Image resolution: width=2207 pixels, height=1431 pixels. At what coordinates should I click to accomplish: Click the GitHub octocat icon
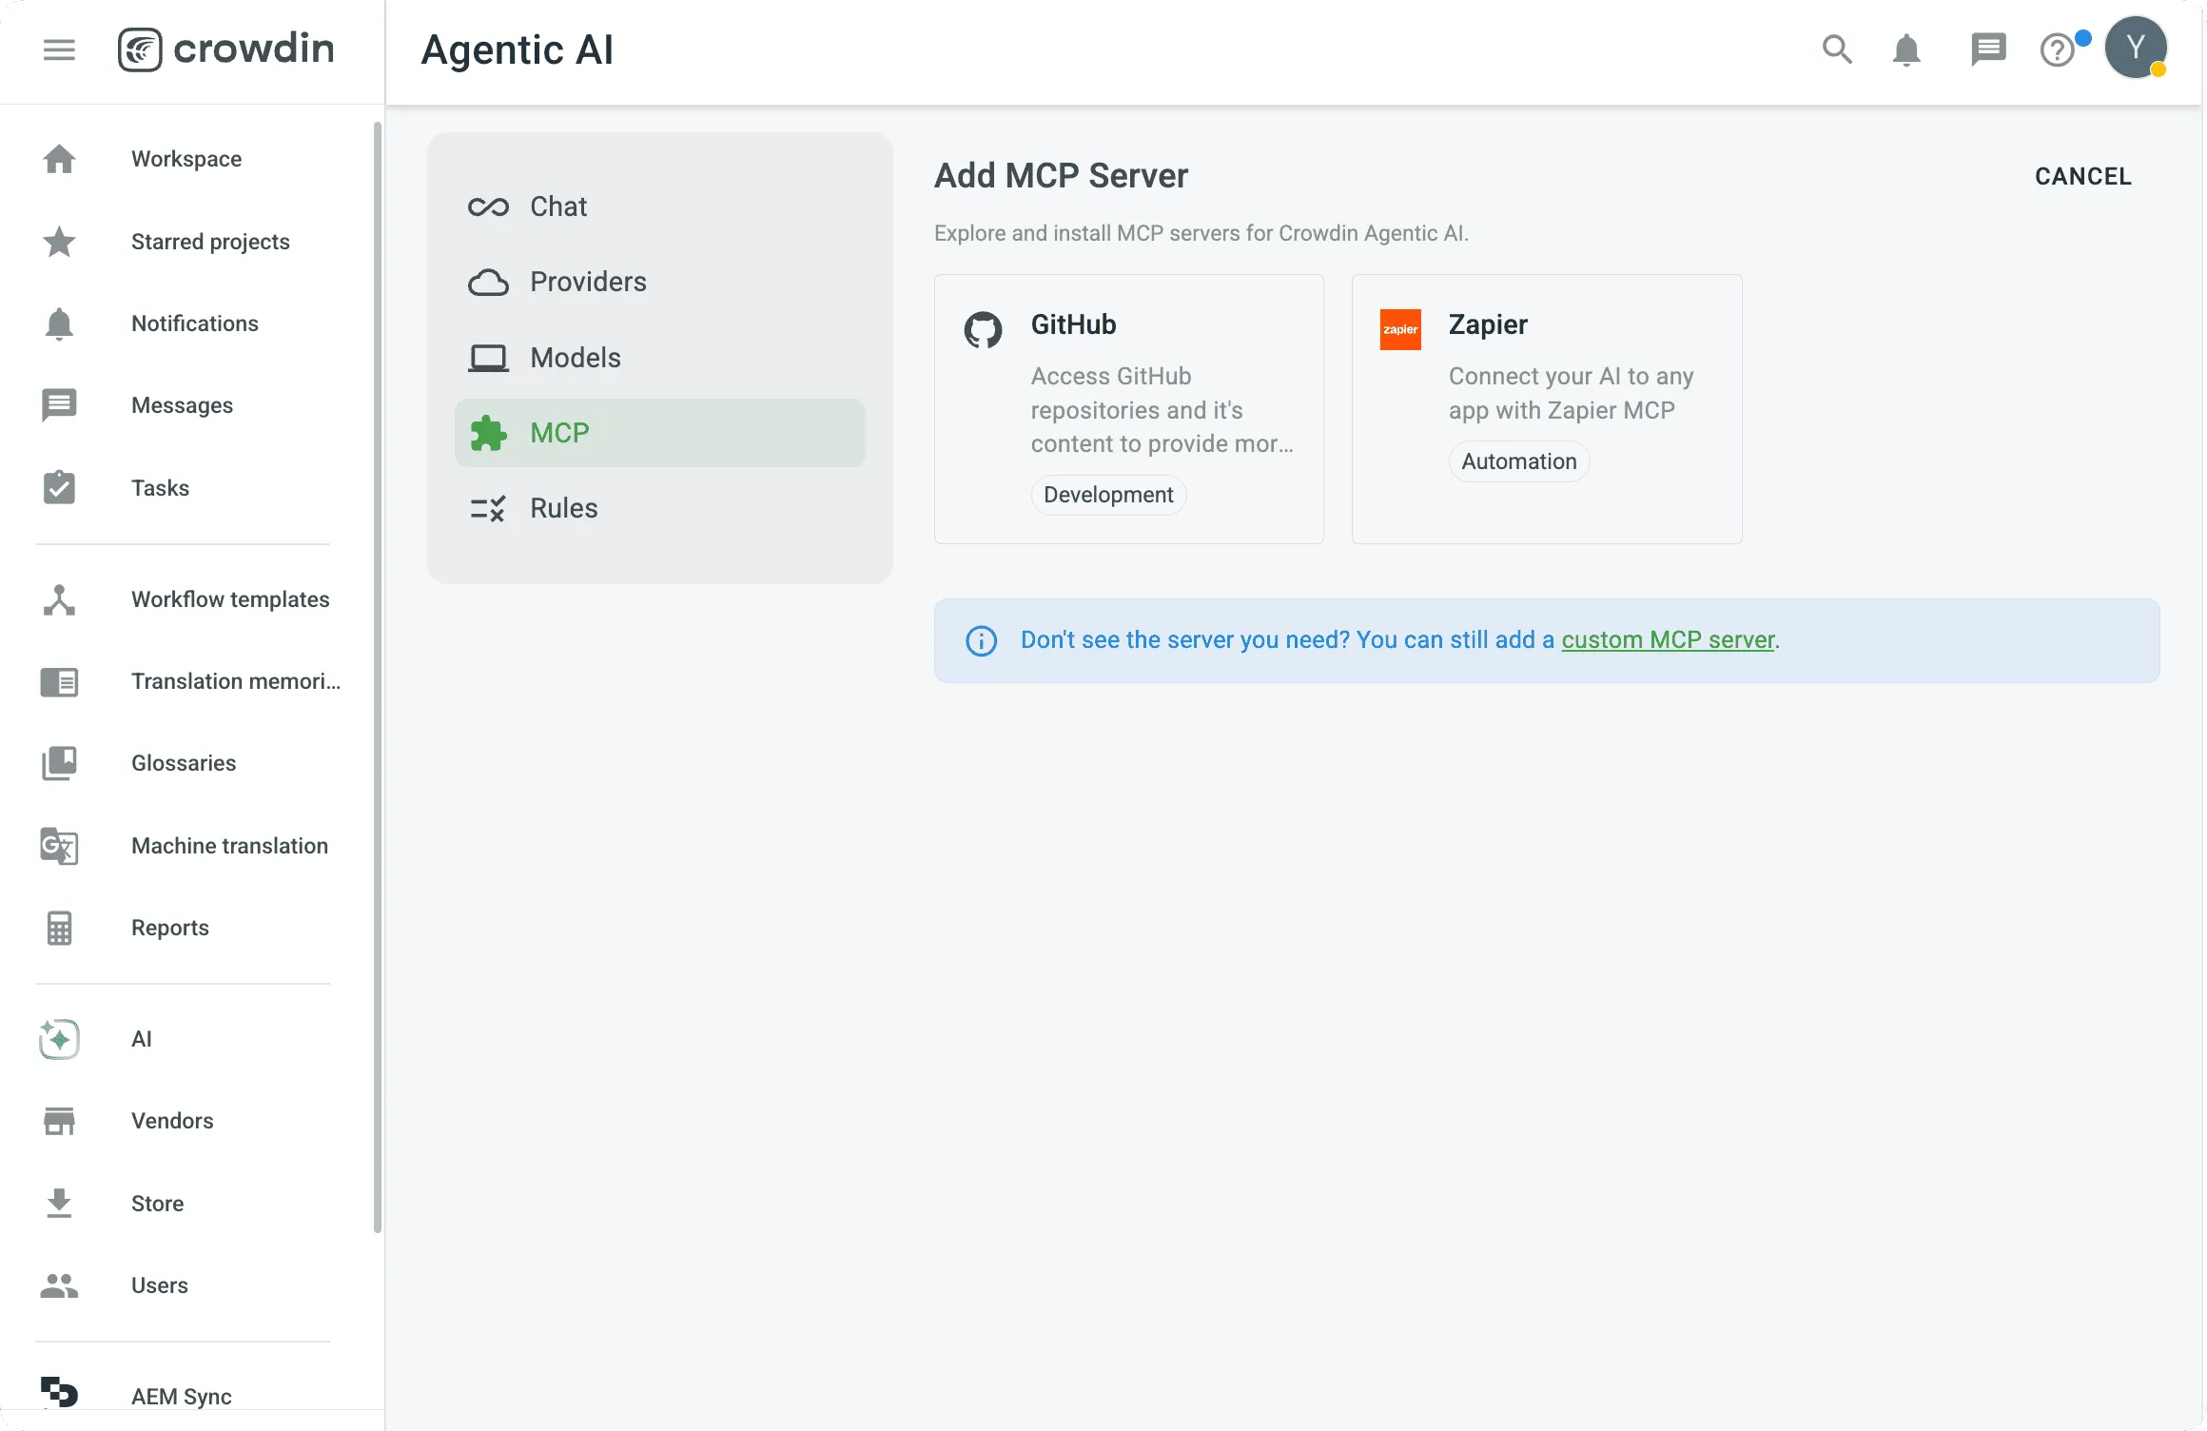(983, 330)
